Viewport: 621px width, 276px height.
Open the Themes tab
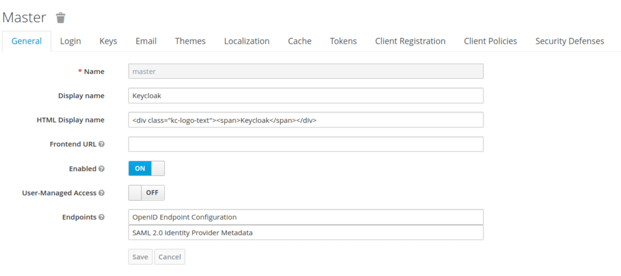190,41
